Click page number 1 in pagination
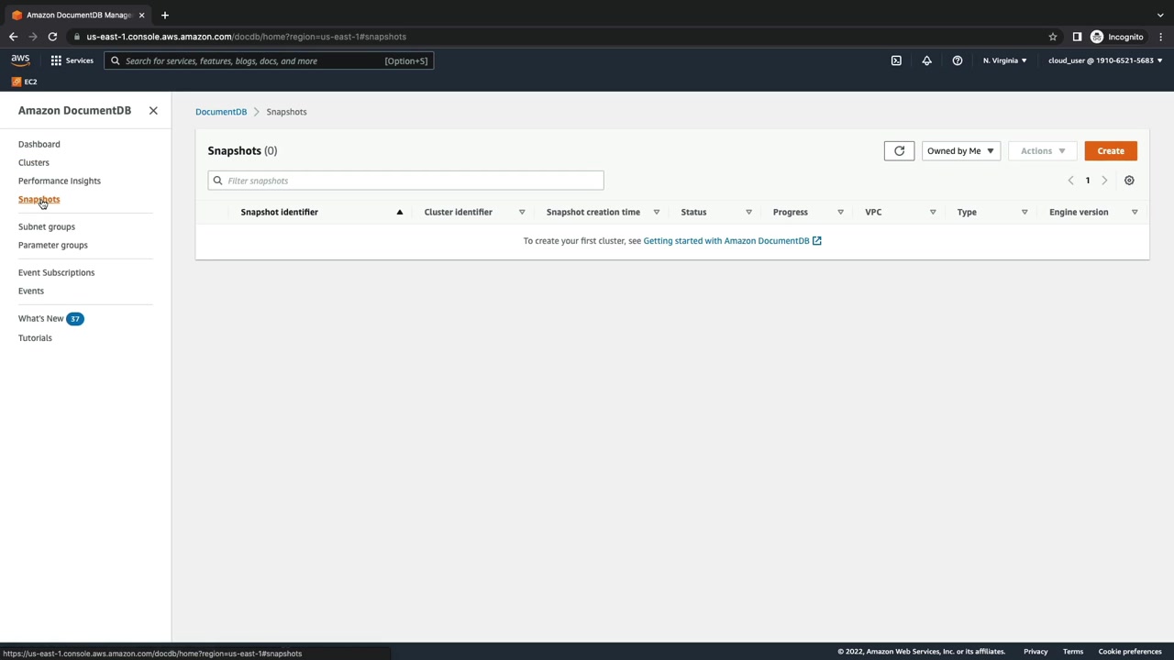 tap(1088, 181)
